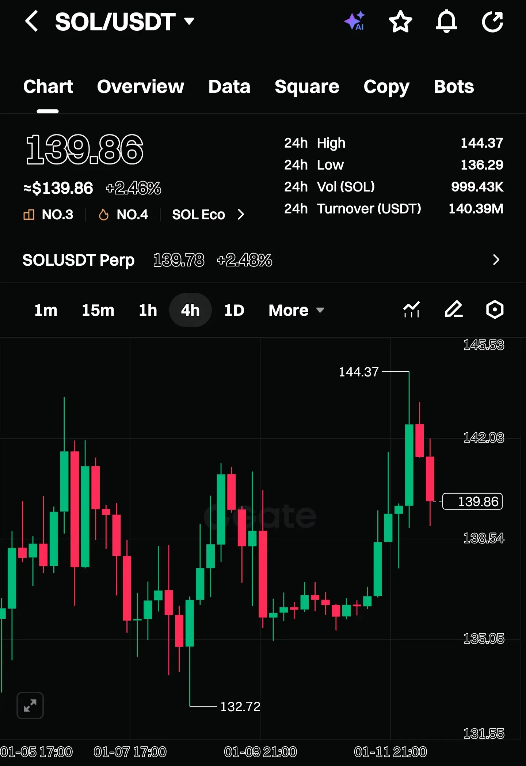Add SOL/USDT to favorites with star
The height and width of the screenshot is (766, 526).
click(400, 21)
